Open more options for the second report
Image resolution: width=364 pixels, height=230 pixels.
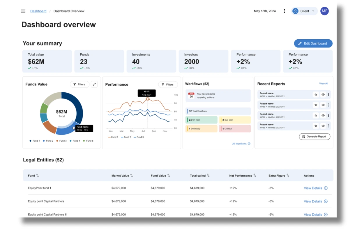328,105
